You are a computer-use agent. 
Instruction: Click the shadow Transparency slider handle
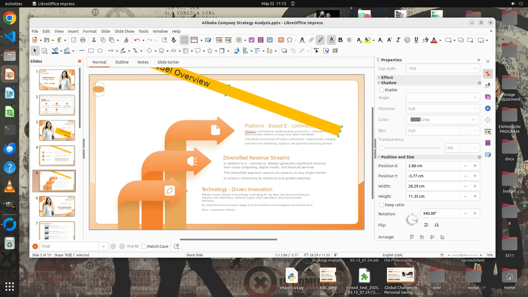382,148
